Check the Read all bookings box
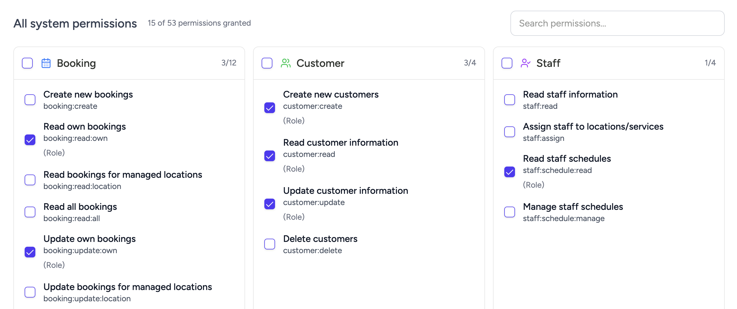Screen dimensions: 737x309 click(30, 212)
